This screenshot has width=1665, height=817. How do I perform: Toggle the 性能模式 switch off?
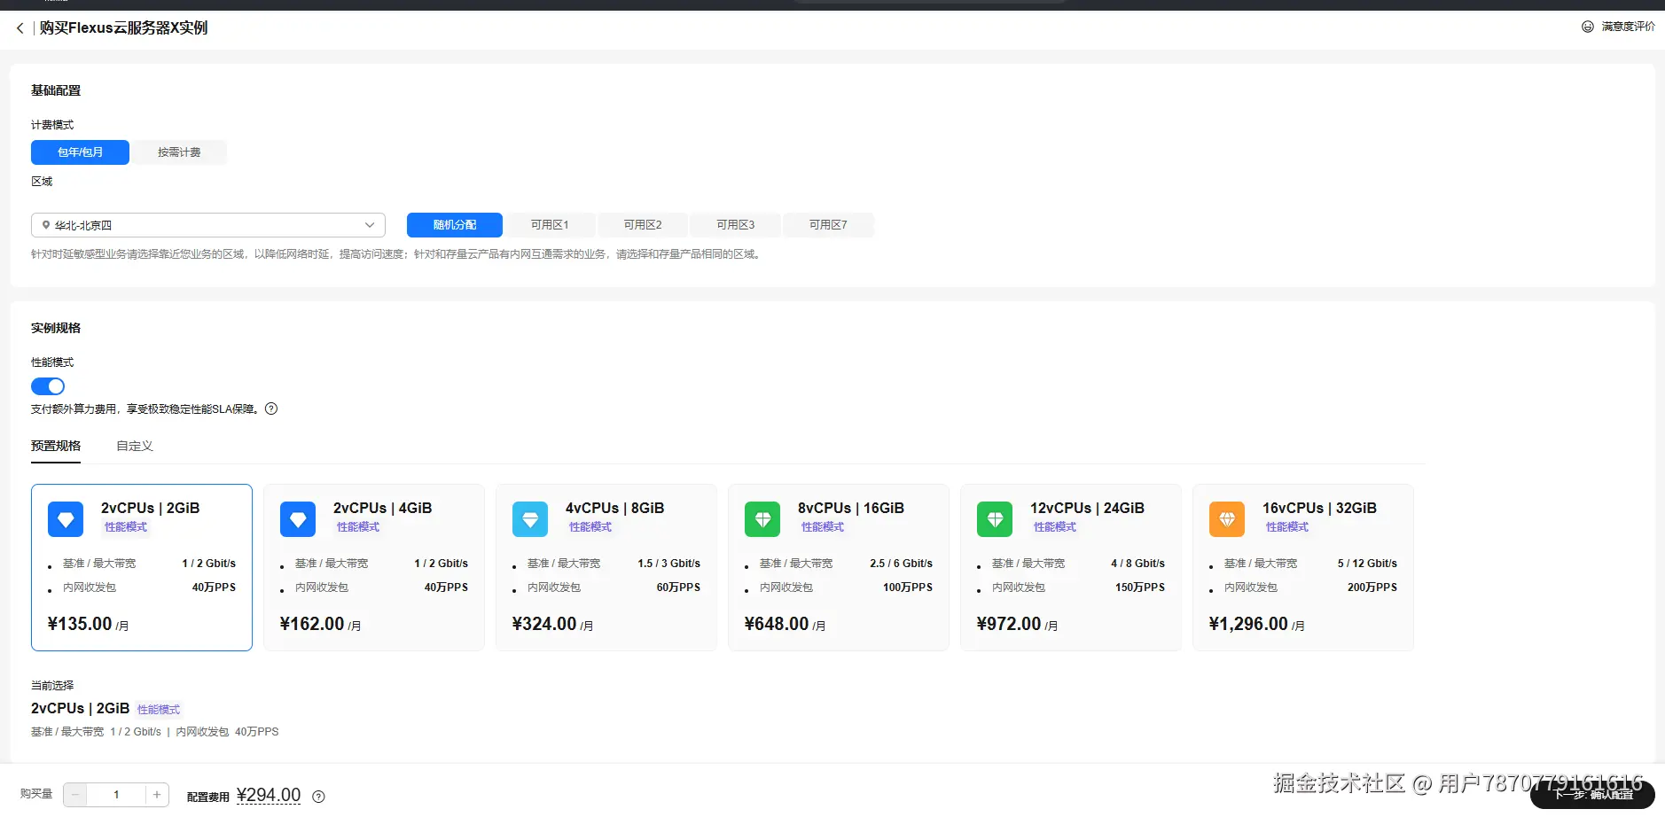pos(48,386)
